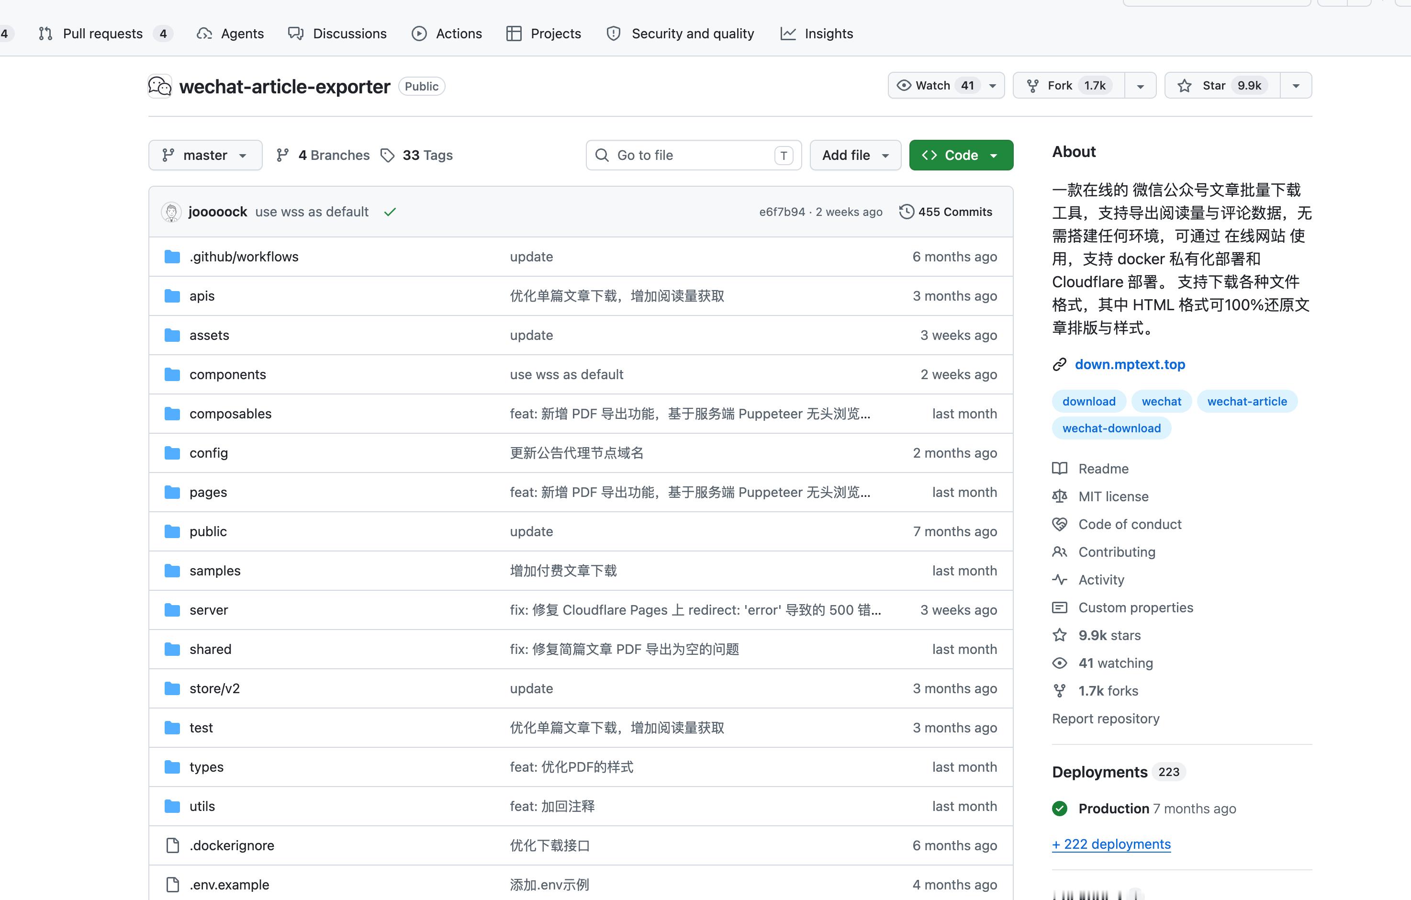Click the config folder icon
1411x900 pixels.
(172, 453)
